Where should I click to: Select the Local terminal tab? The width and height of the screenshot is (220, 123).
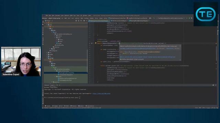[x=52, y=85]
